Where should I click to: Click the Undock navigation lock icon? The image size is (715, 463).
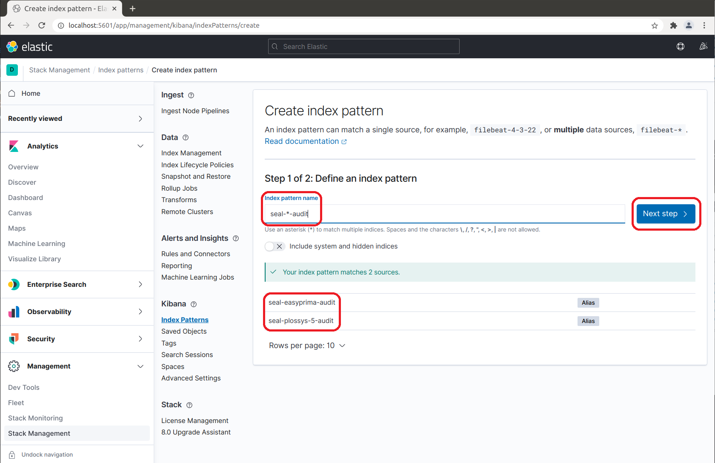[x=12, y=454]
